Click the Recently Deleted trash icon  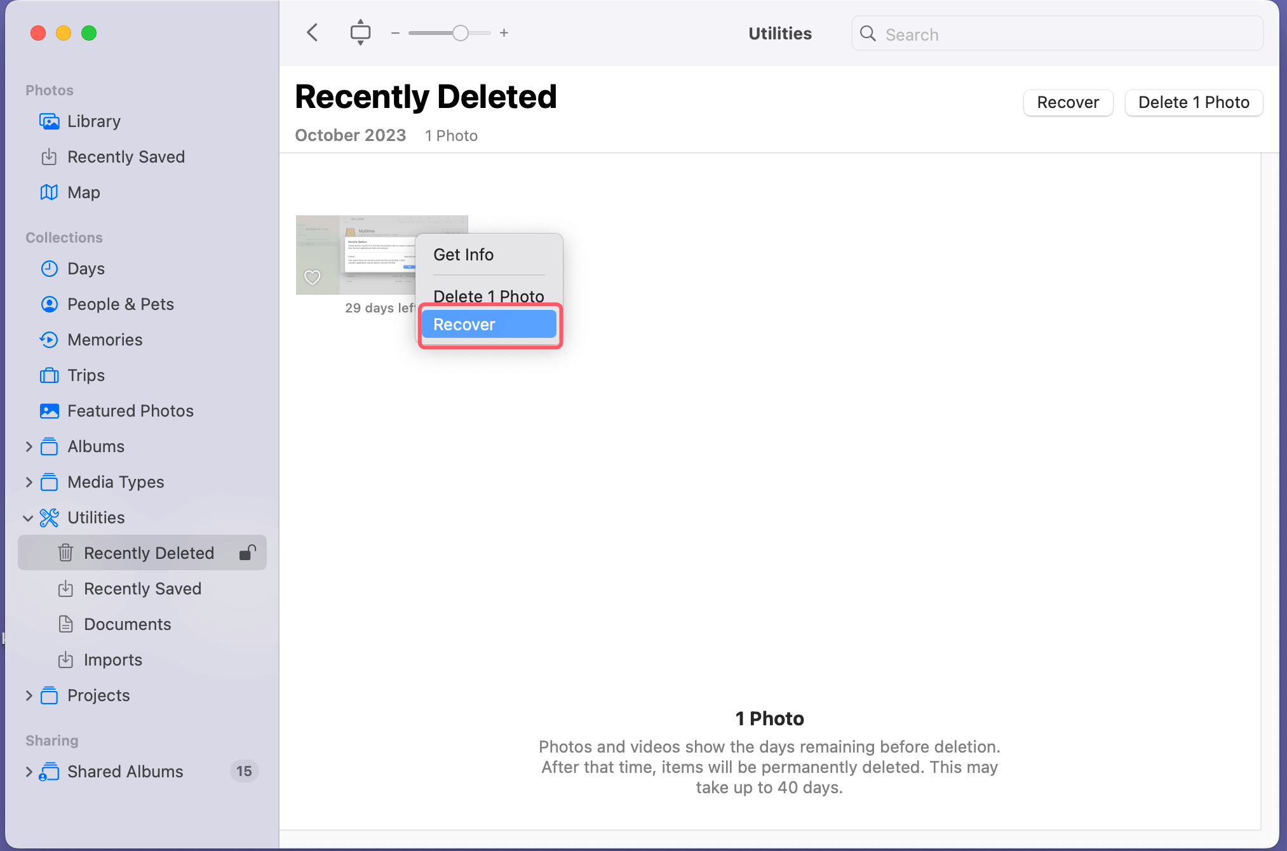click(x=65, y=553)
